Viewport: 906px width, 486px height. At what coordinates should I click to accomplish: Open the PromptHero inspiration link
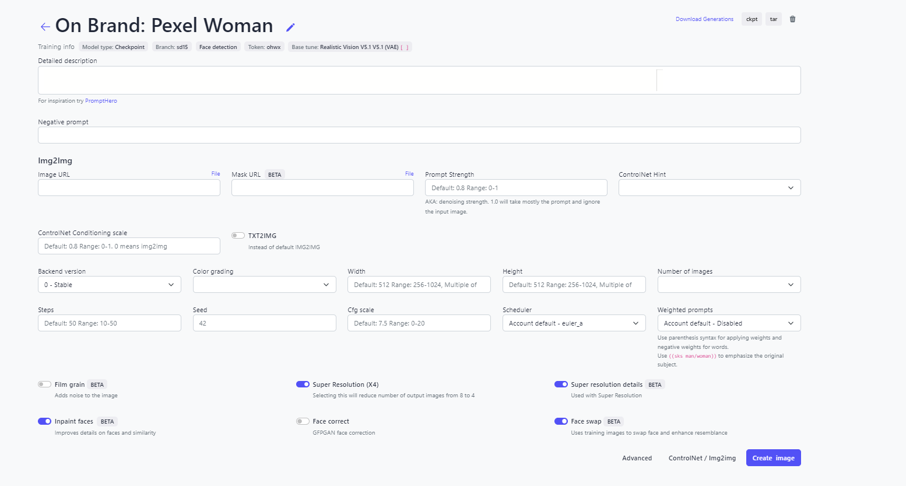(101, 101)
